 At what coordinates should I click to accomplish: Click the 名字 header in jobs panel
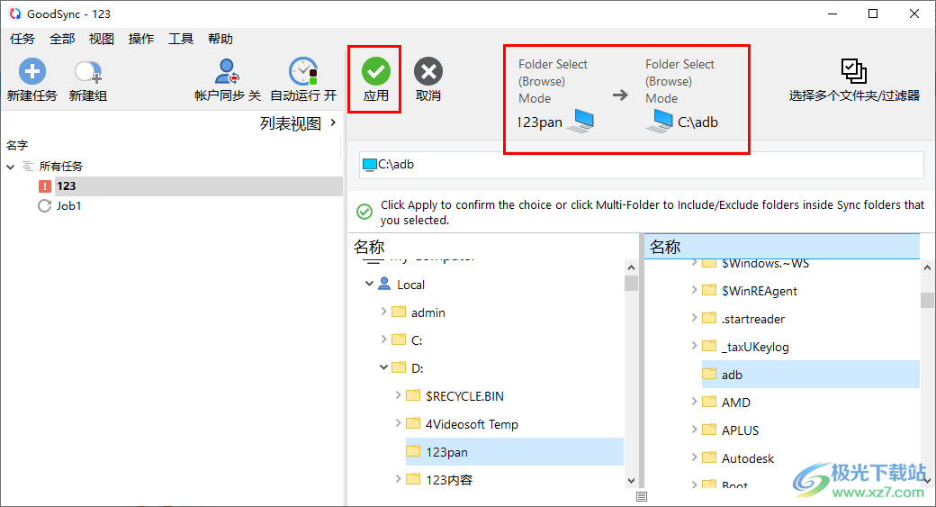pos(17,145)
